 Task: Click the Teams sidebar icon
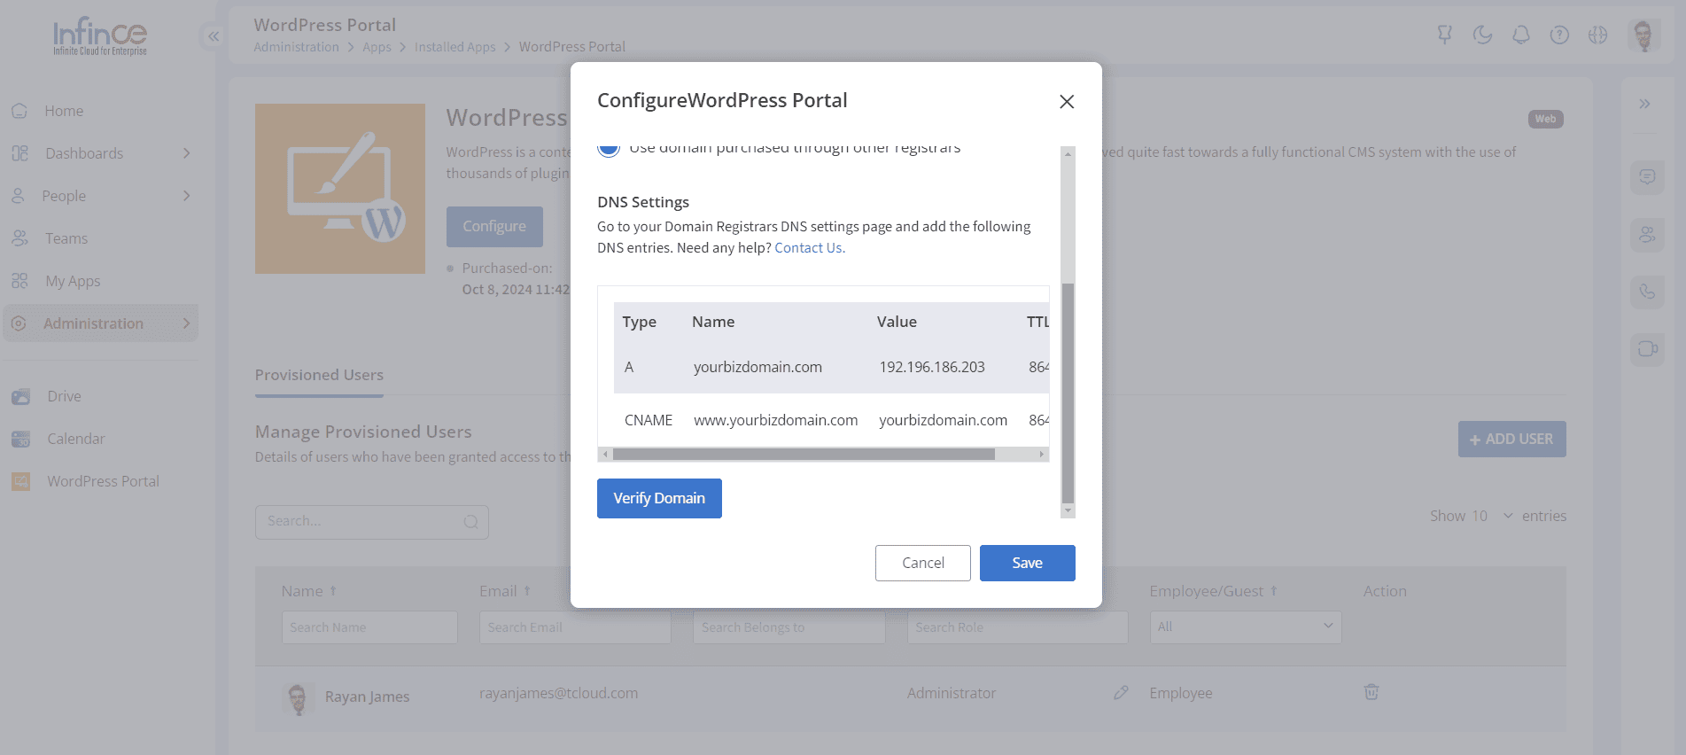coord(19,238)
